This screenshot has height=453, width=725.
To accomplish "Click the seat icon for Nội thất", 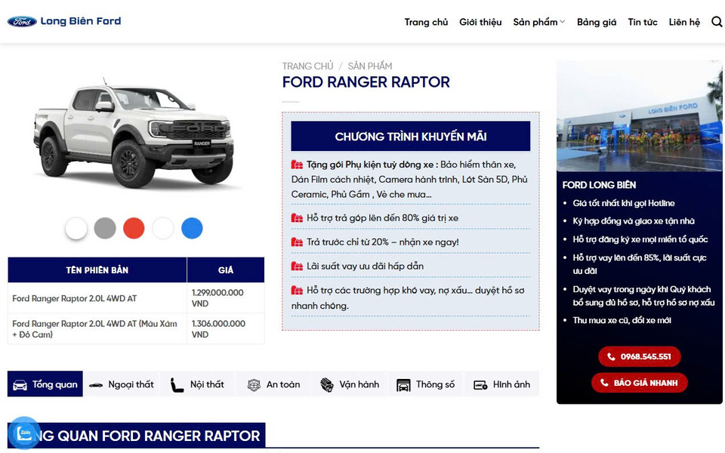I will pos(177,385).
